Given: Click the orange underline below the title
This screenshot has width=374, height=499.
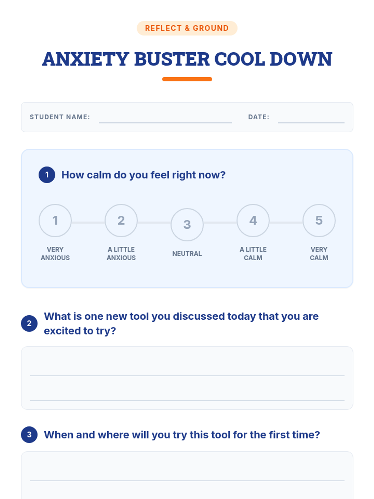Looking at the screenshot, I should point(187,79).
